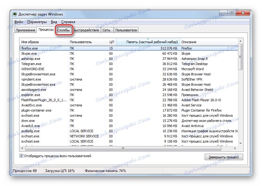Switch to the Приложения tab

[x=25, y=30]
